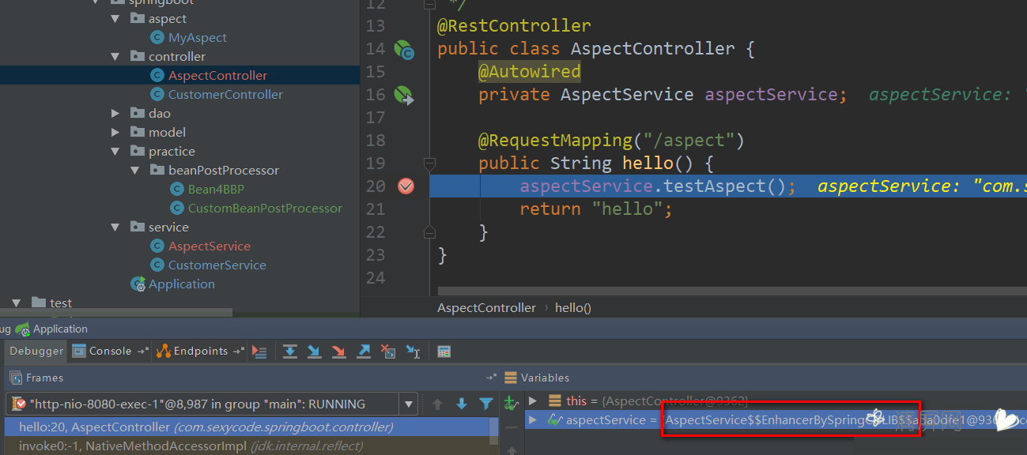
Task: Click the Spring bean gutter icon on line 14
Action: tap(404, 50)
